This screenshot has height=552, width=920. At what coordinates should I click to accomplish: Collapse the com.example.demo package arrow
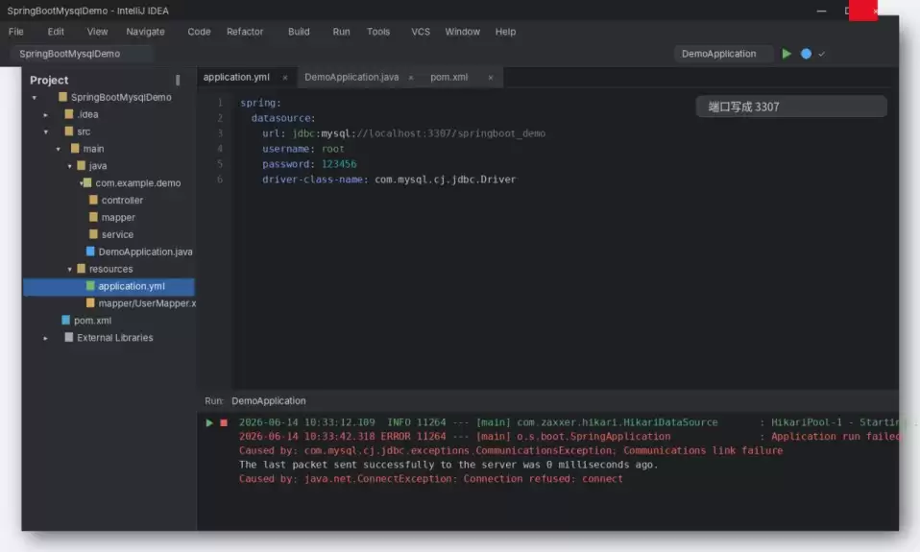pyautogui.click(x=81, y=183)
